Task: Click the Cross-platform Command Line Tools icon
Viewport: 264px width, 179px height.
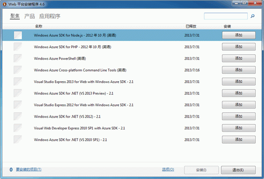Action: [x=18, y=70]
